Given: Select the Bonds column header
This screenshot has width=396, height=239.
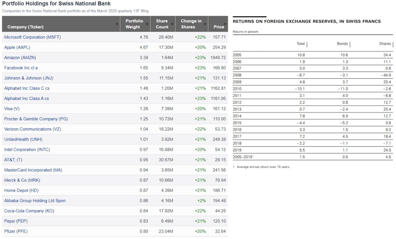Looking at the screenshot, I should click(342, 44).
